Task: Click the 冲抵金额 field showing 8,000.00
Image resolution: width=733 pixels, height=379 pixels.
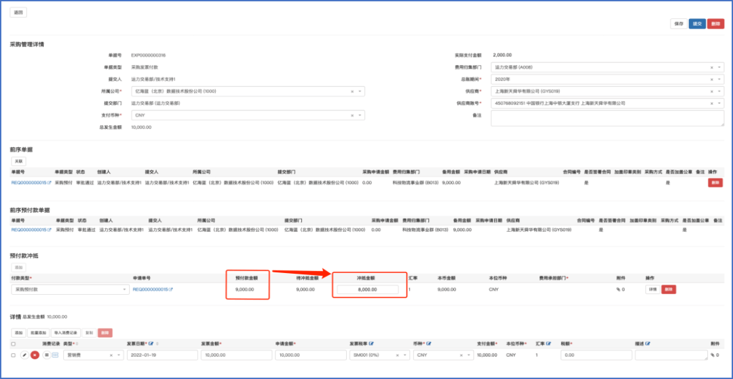Action: [x=367, y=289]
